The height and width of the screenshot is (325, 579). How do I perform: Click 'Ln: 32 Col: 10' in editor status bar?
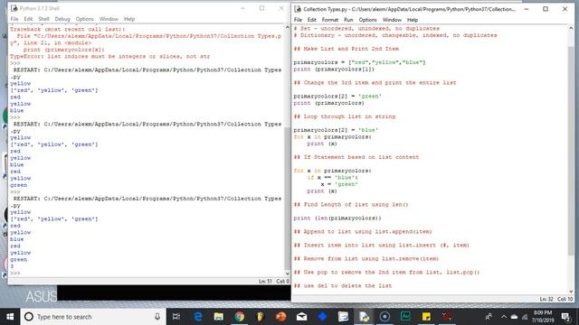point(555,299)
